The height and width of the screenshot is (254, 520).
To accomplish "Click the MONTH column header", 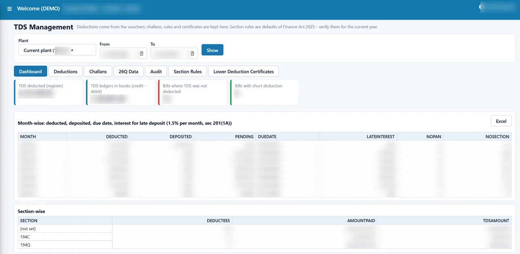I will click(43, 137).
